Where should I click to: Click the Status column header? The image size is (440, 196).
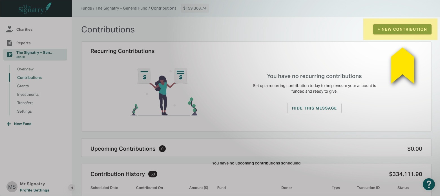click(x=403, y=188)
